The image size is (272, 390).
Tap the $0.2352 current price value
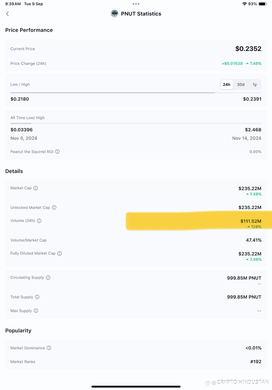pos(248,49)
